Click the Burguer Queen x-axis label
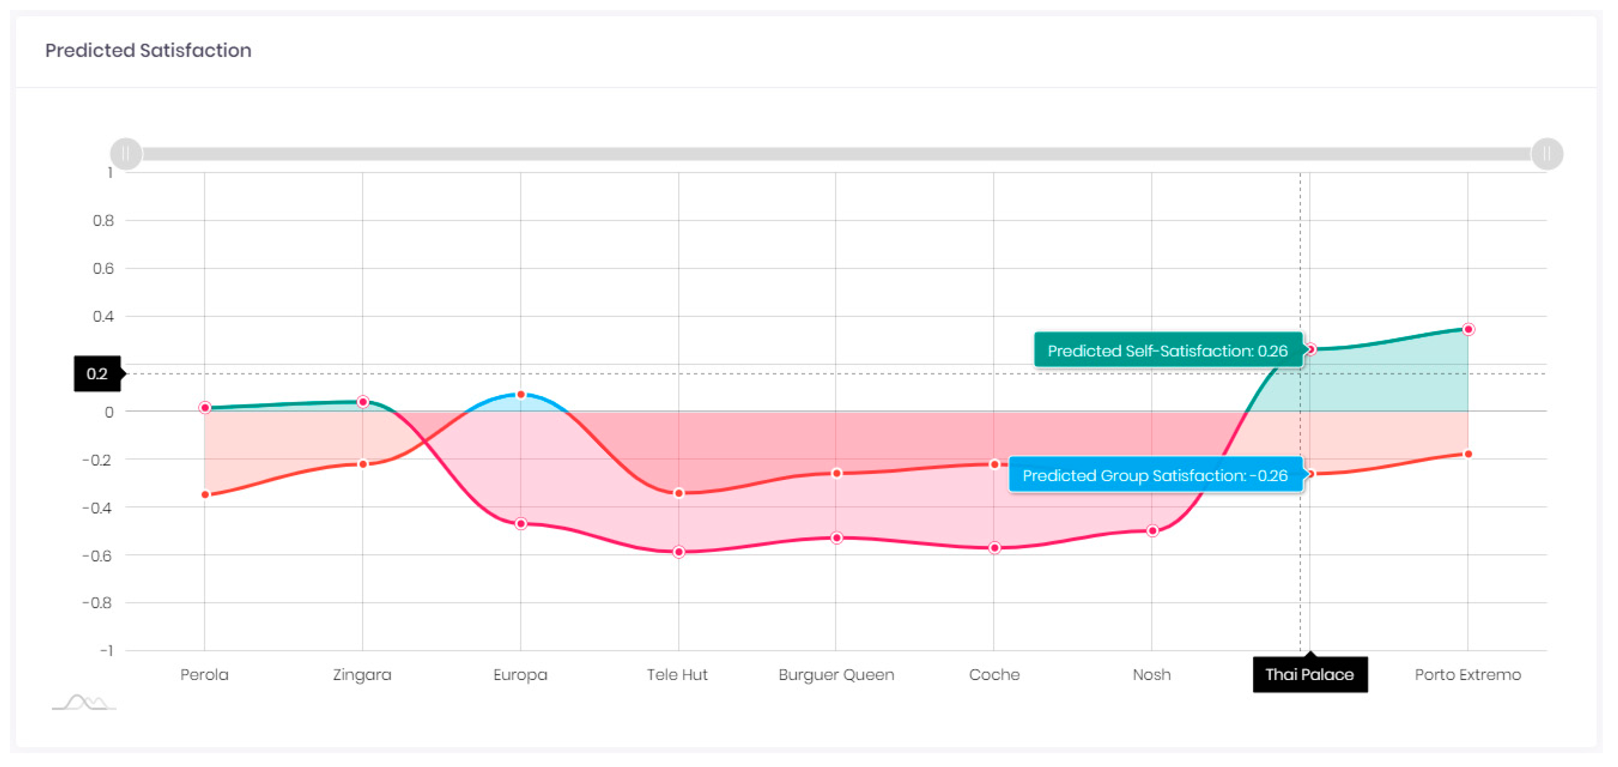This screenshot has height=767, width=1618. 836,675
